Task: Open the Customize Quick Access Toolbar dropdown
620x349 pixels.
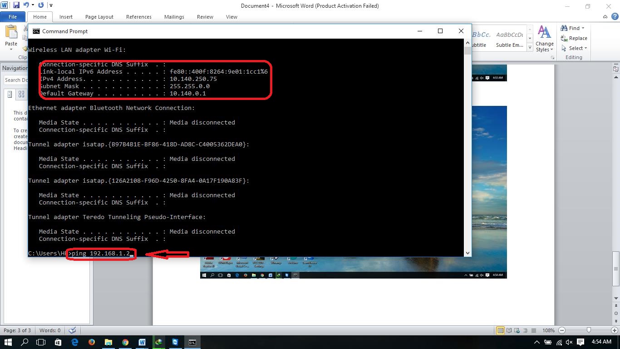Action: [x=51, y=5]
